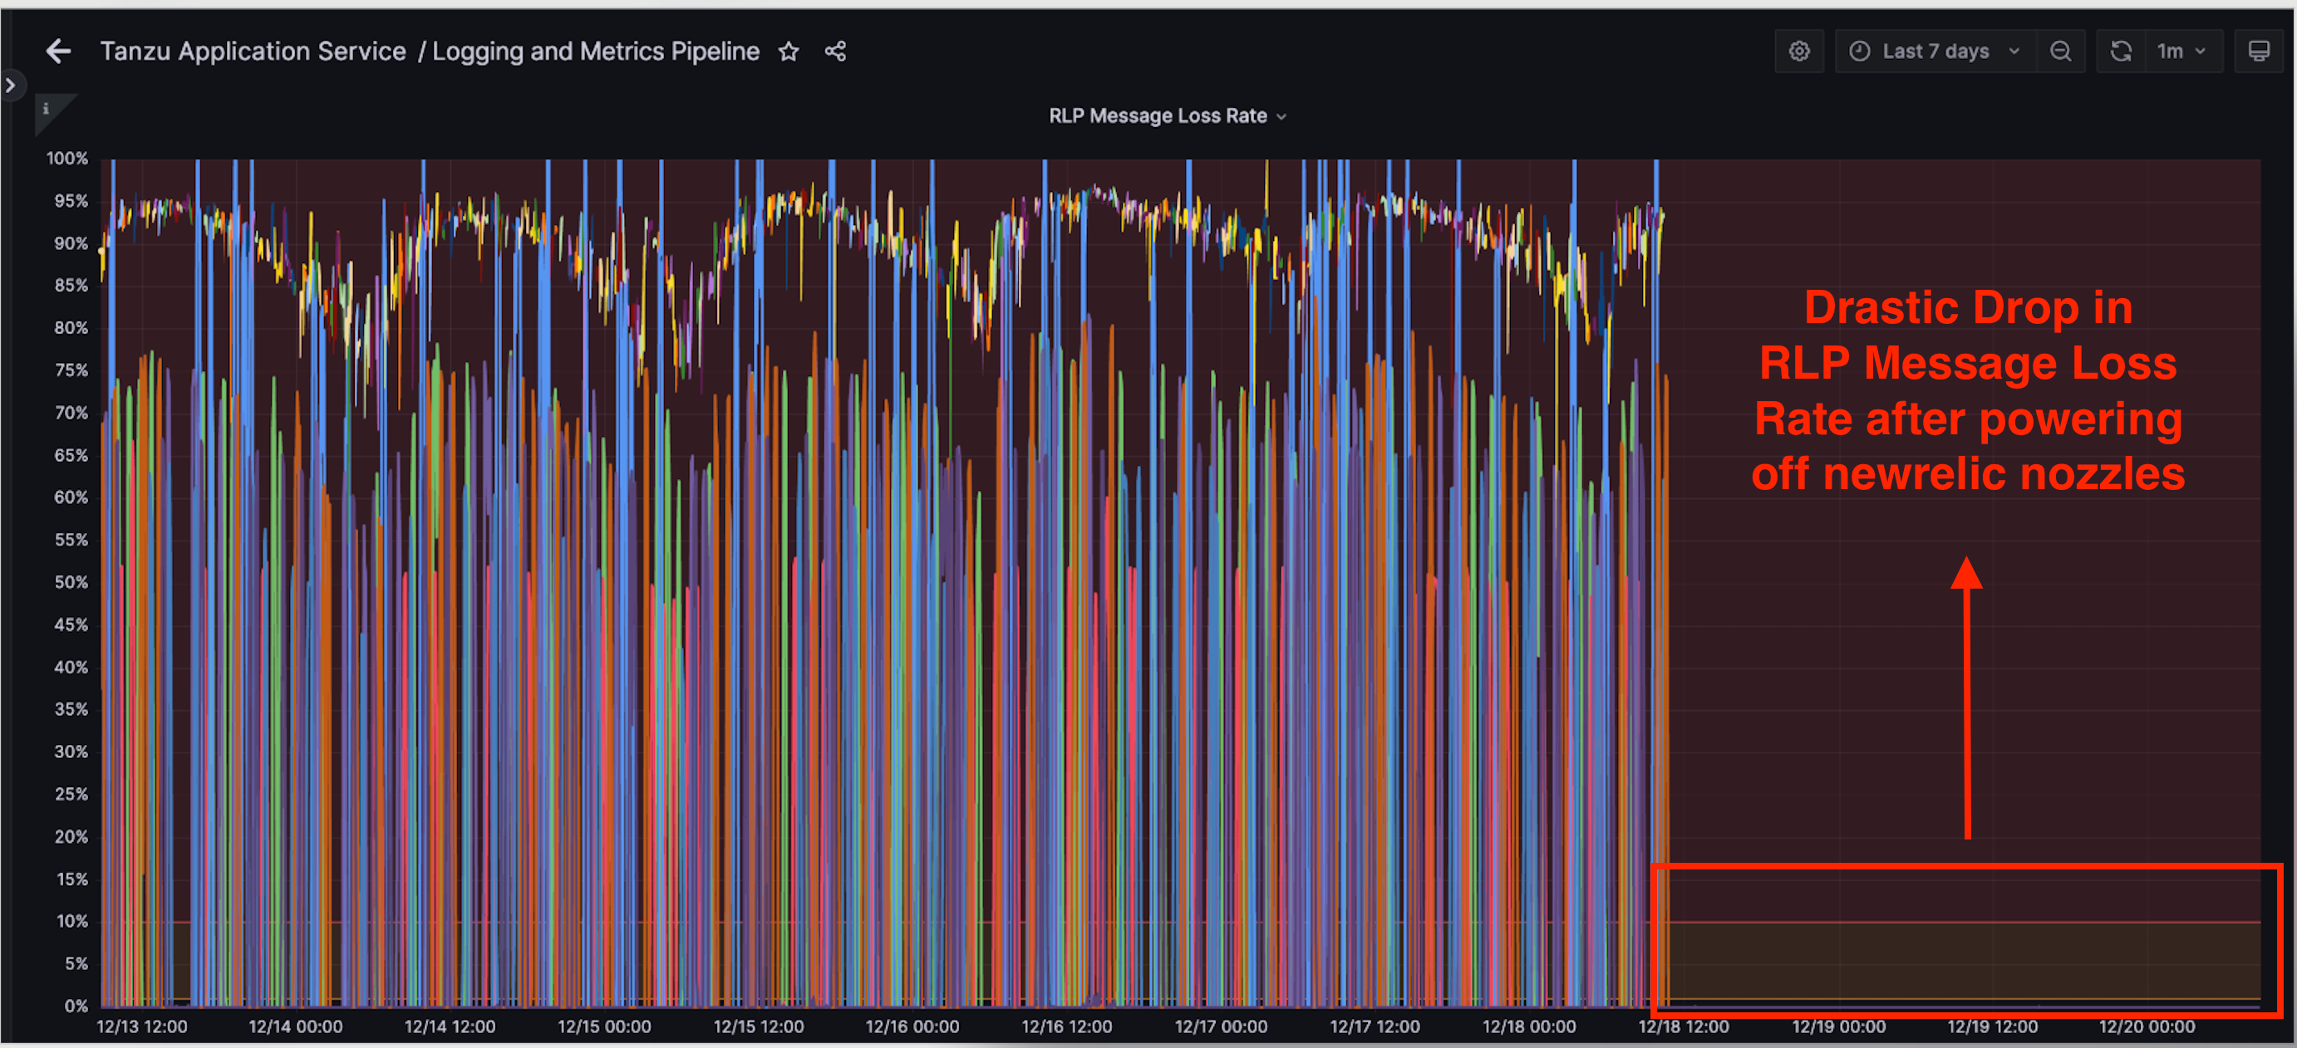Click Logging and Metrics Pipeline title

click(x=596, y=51)
